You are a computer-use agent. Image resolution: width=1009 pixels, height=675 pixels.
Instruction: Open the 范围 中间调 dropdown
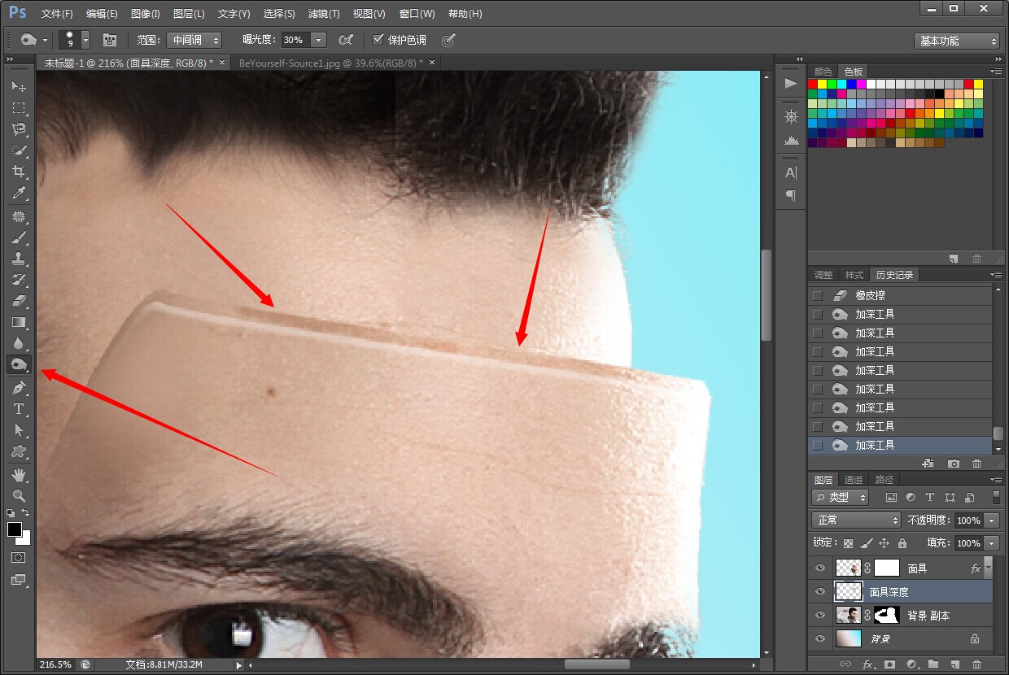pos(194,40)
